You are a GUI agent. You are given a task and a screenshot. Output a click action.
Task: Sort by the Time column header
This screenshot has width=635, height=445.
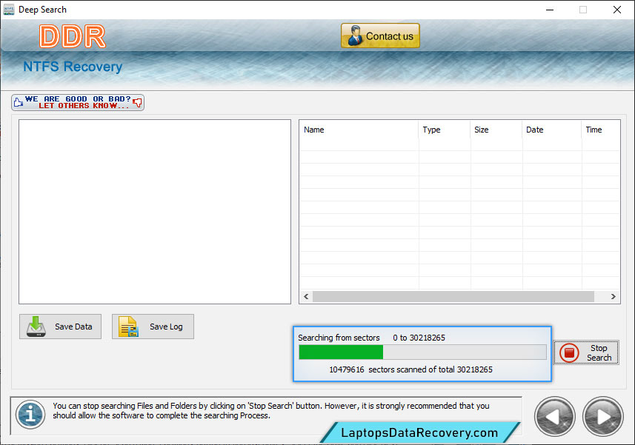click(601, 130)
